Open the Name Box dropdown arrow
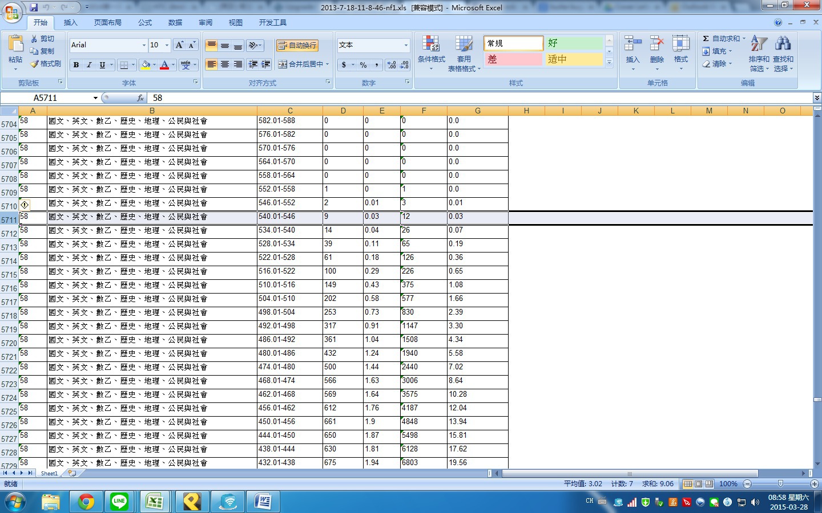This screenshot has width=822, height=513. pos(95,98)
